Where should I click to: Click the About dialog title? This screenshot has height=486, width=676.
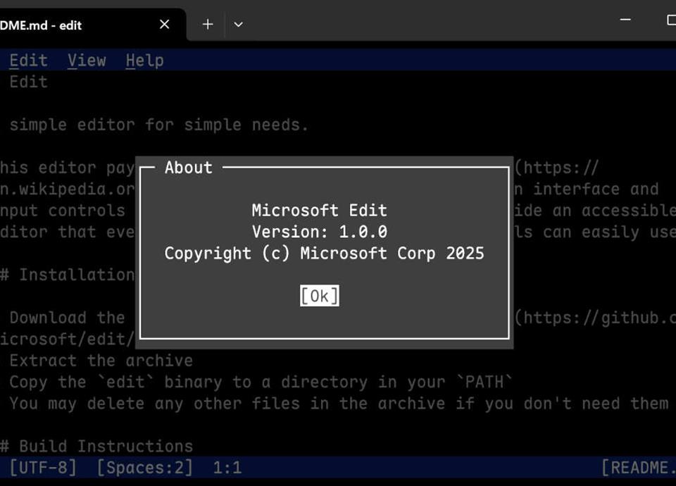(x=188, y=168)
